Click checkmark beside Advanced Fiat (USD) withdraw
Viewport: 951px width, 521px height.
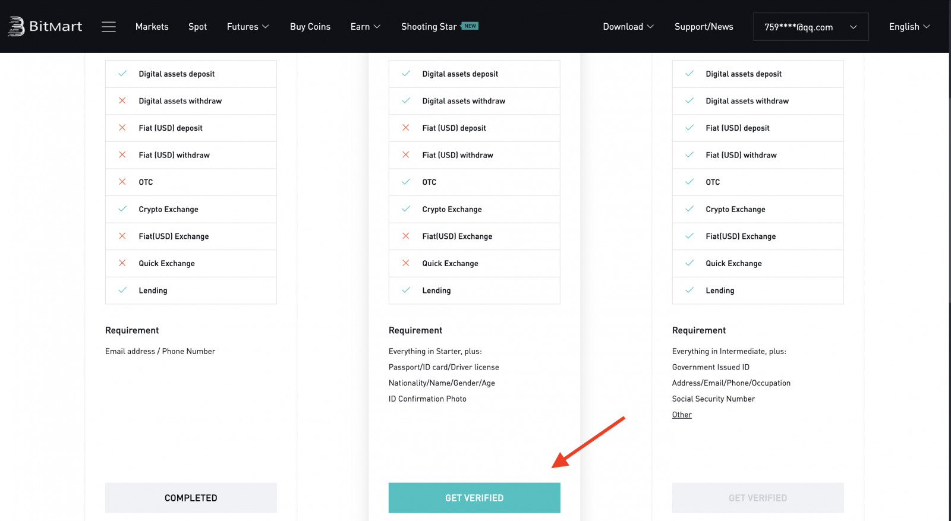click(x=689, y=155)
